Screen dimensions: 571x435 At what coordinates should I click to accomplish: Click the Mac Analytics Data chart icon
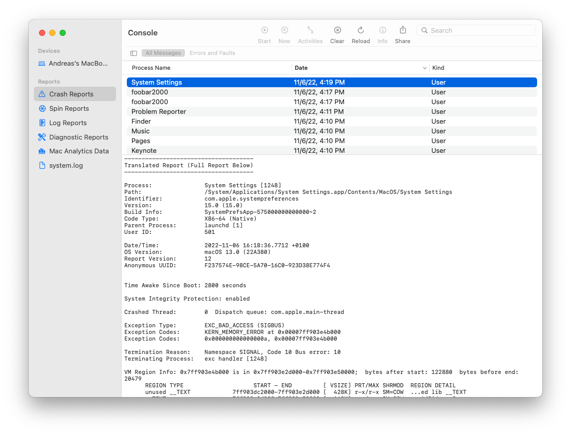[42, 151]
